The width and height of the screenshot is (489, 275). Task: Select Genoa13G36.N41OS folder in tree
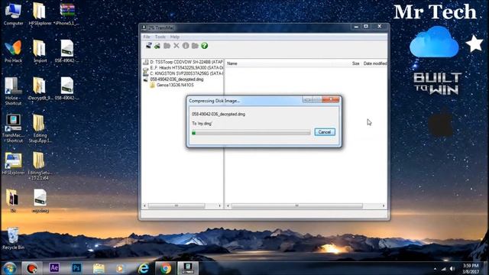(x=172, y=85)
